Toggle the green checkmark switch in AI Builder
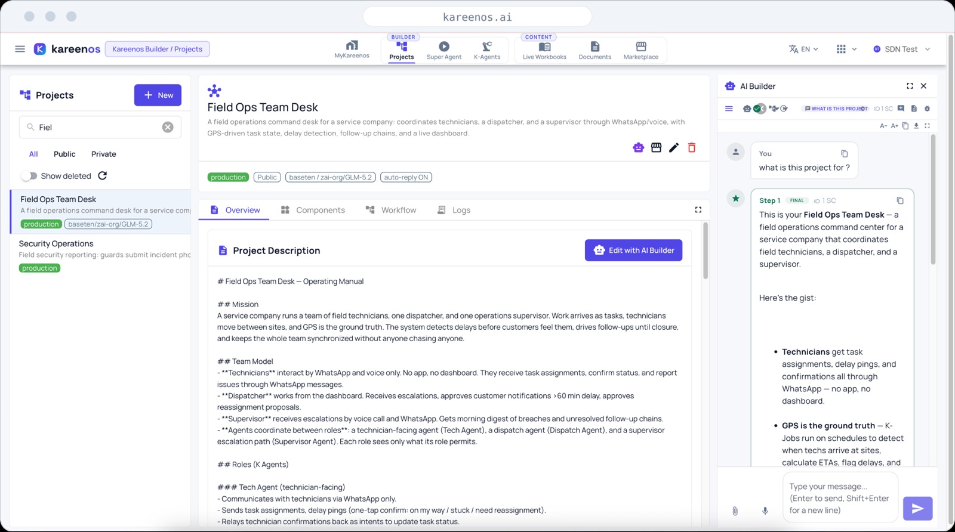Screen dimensions: 955x532 click(x=759, y=109)
